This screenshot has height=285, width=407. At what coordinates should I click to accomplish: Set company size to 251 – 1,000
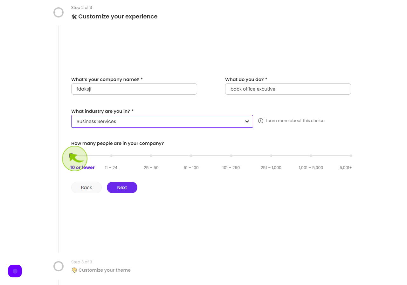point(271,167)
